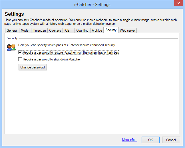Open the General tab
The image size is (185, 148).
[x=12, y=31]
